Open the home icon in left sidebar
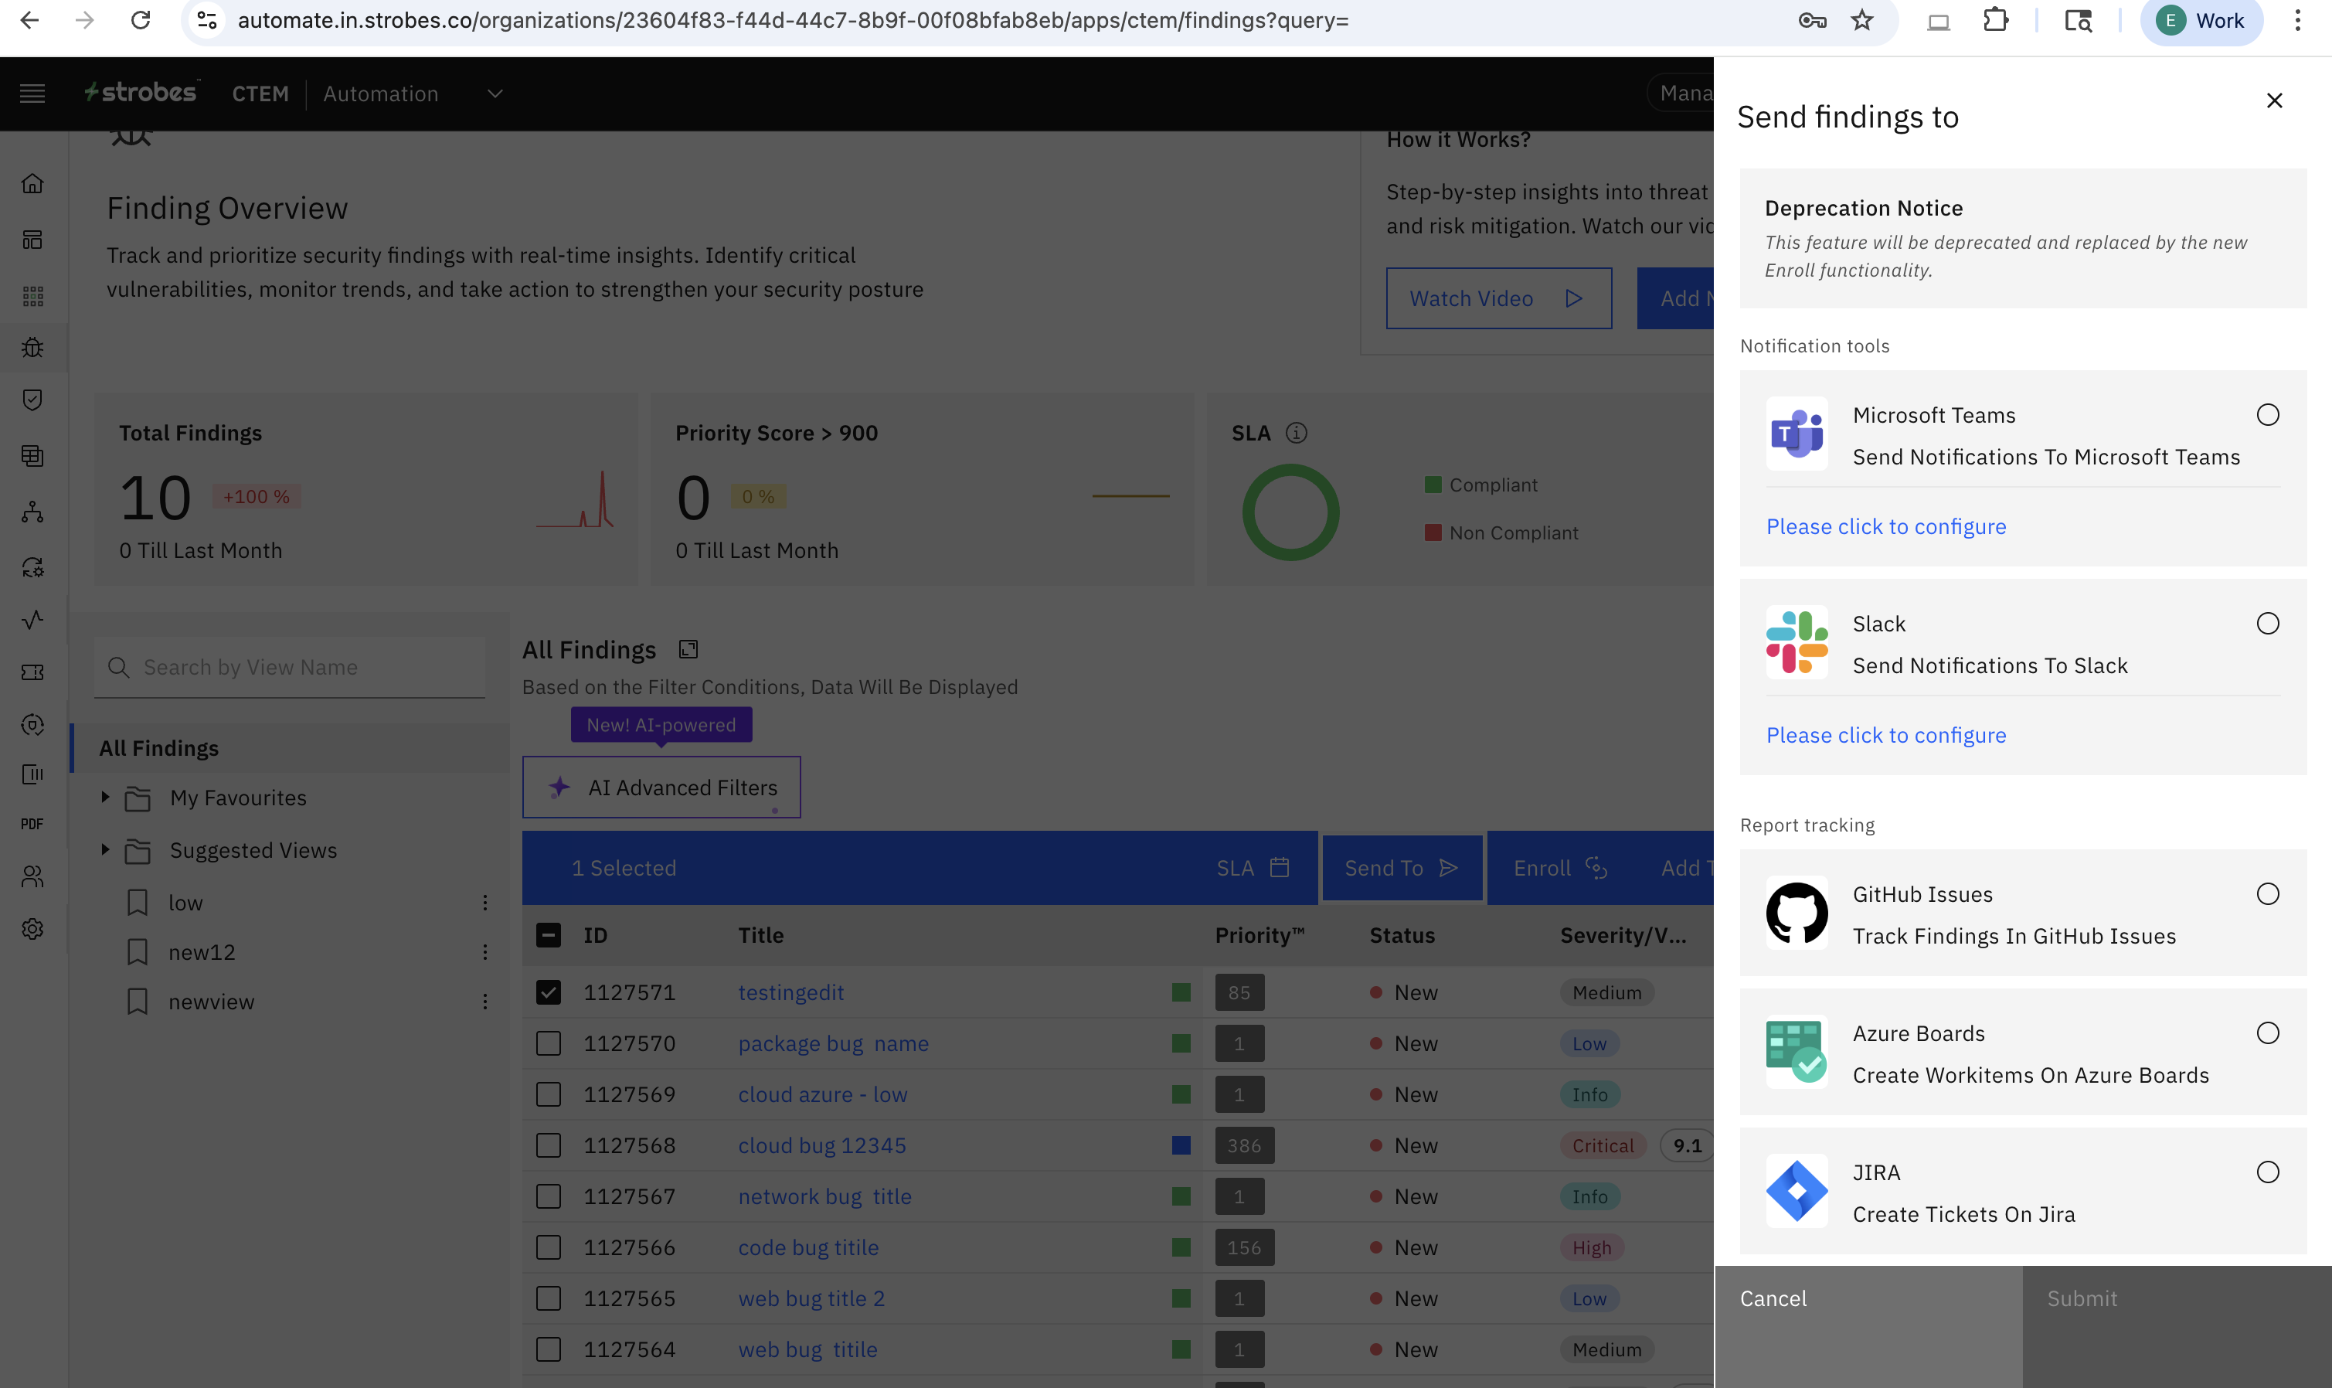Image resolution: width=2332 pixels, height=1388 pixels. click(32, 183)
